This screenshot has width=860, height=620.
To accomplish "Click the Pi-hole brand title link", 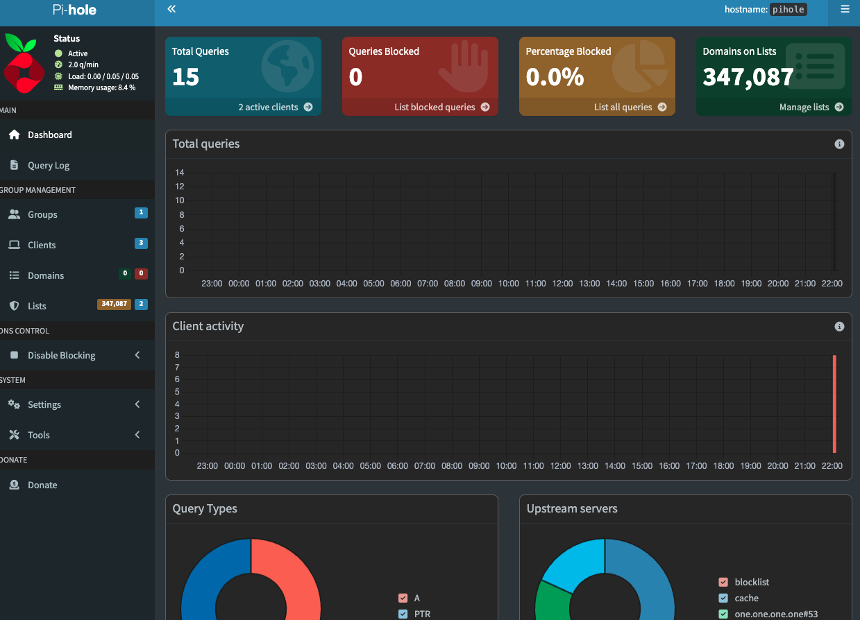I will coord(74,10).
